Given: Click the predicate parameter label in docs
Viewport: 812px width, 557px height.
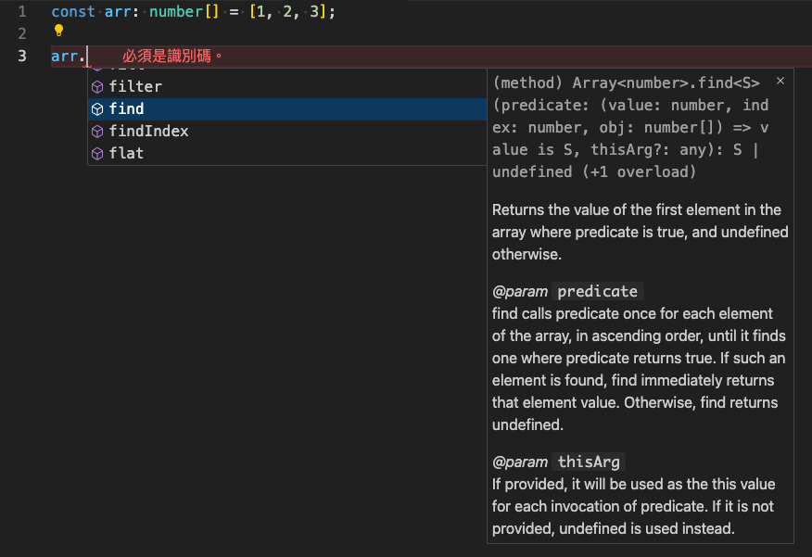Looking at the screenshot, I should tap(598, 291).
